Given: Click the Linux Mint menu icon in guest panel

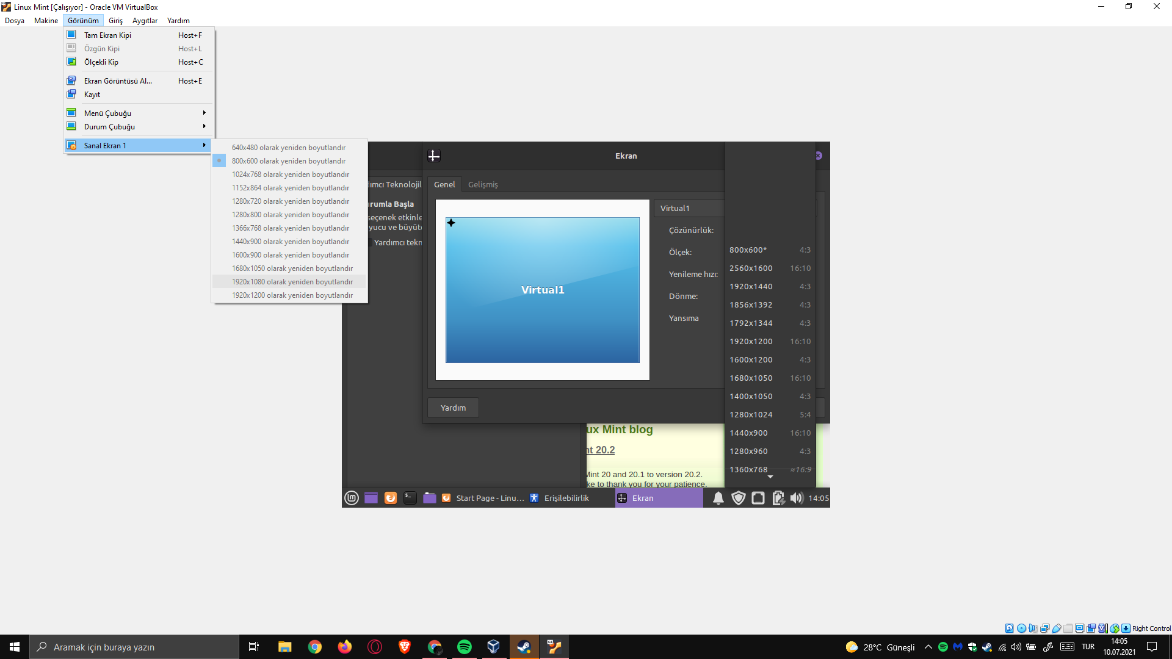Looking at the screenshot, I should pyautogui.click(x=352, y=498).
